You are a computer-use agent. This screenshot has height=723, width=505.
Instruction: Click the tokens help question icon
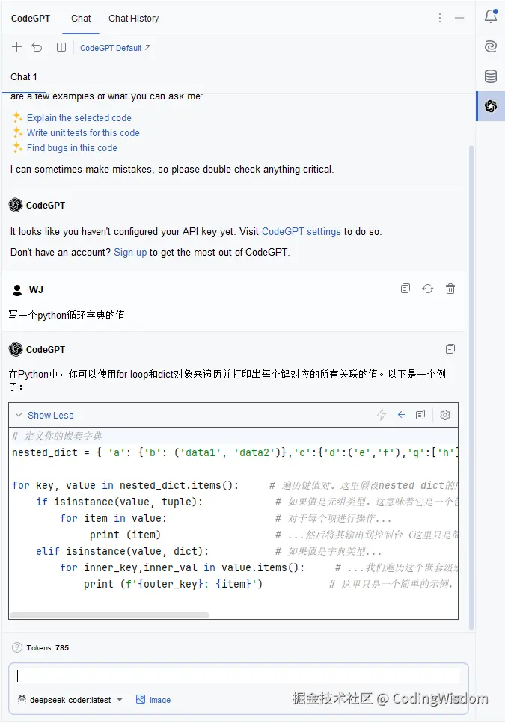(17, 647)
